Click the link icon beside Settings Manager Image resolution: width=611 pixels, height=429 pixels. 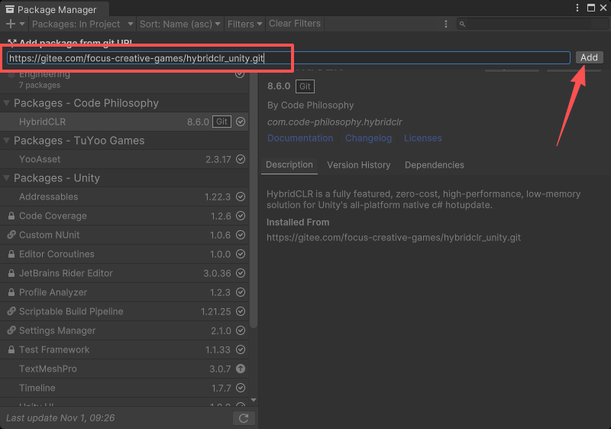(11, 330)
